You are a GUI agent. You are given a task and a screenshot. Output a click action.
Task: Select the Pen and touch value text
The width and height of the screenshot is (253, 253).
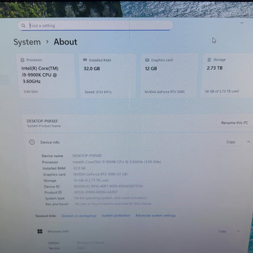(x=113, y=204)
